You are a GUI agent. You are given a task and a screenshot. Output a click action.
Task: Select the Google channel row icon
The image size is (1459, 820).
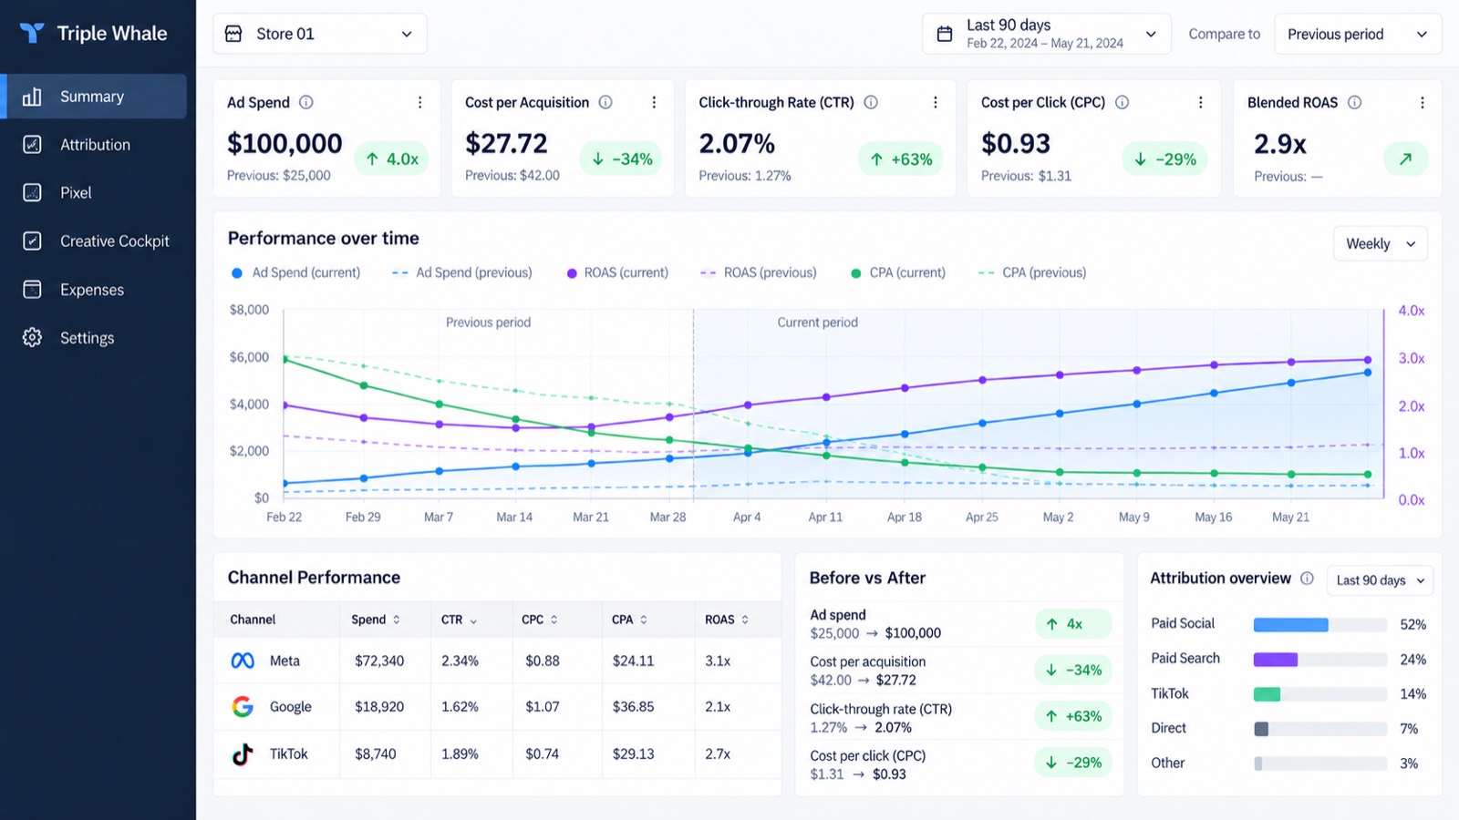243,706
